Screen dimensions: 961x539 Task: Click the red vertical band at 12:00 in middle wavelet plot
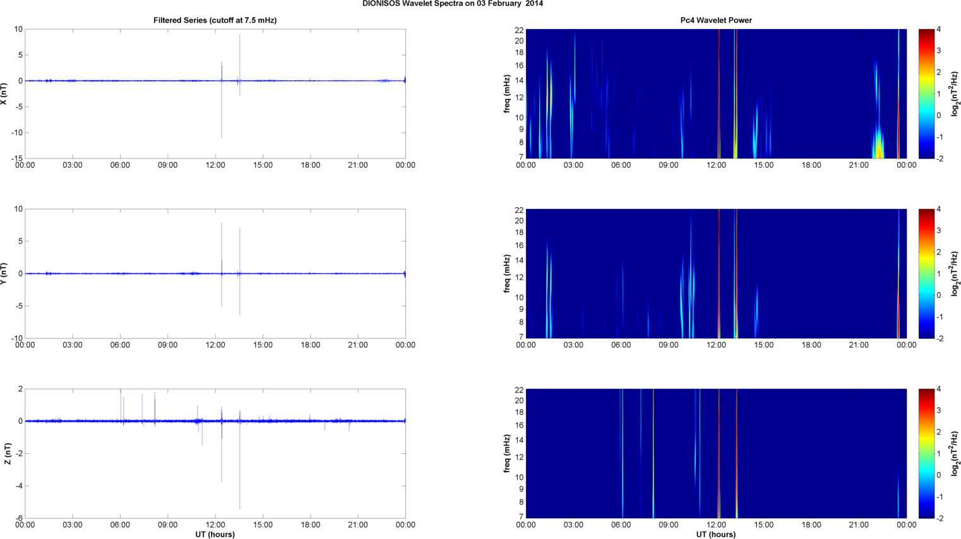pos(719,273)
